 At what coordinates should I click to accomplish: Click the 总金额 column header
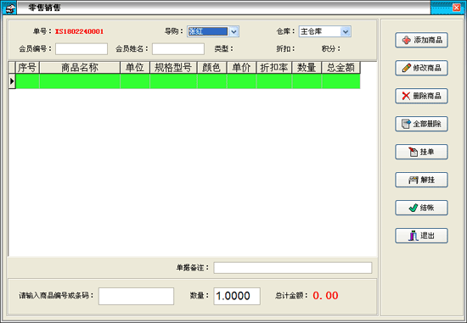(x=340, y=68)
